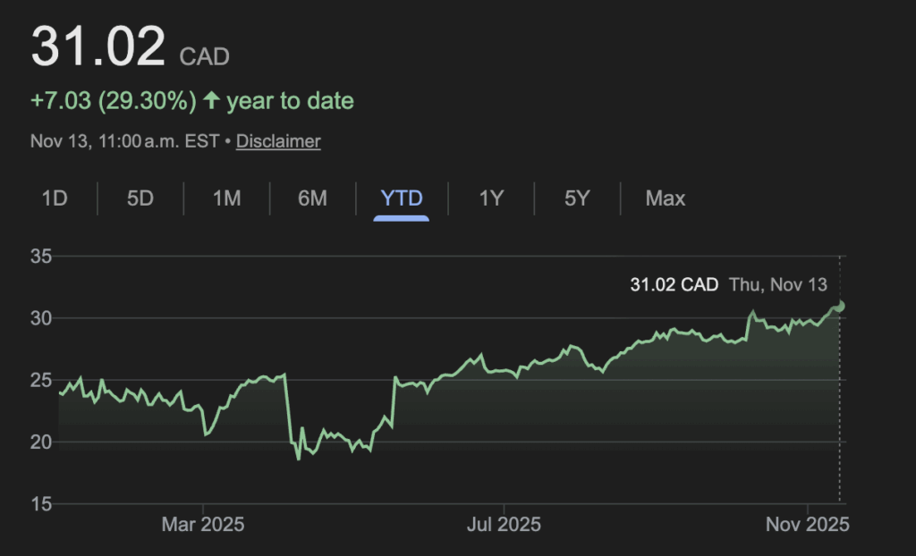916x556 pixels.
Task: Select the highlighted YTD tab
Action: pos(402,198)
